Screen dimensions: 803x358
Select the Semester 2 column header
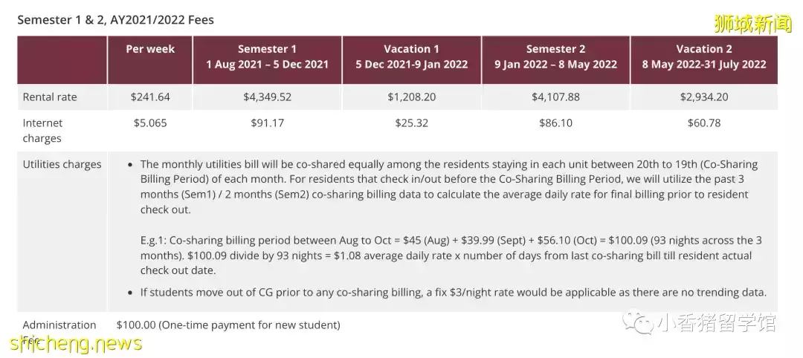[555, 56]
